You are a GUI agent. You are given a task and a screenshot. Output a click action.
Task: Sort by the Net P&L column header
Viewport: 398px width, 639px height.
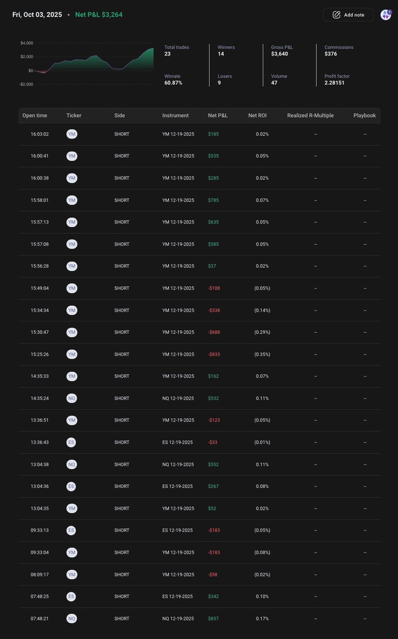click(x=218, y=116)
